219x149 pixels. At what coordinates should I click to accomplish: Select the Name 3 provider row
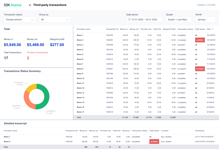click(146, 45)
